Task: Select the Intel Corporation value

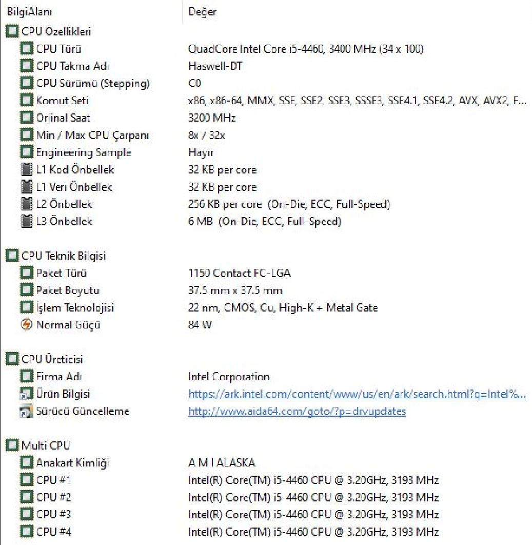Action: coord(229,377)
